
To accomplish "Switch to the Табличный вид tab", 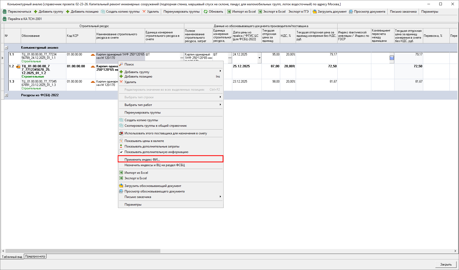I will (12, 257).
